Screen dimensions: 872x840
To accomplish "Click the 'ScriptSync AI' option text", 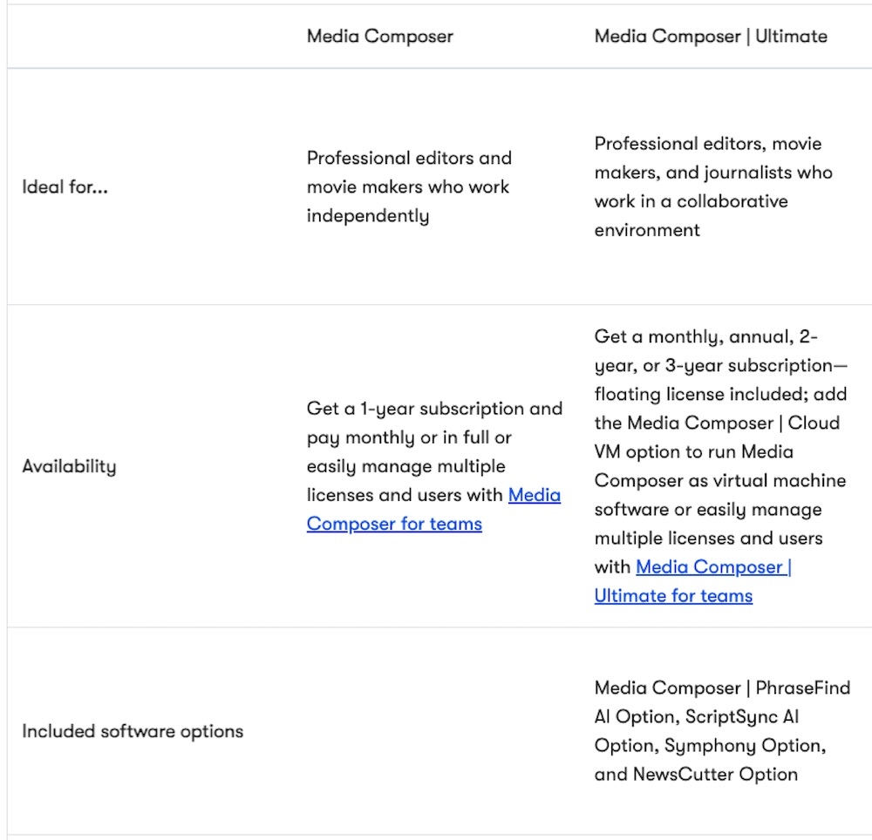I will point(741,716).
